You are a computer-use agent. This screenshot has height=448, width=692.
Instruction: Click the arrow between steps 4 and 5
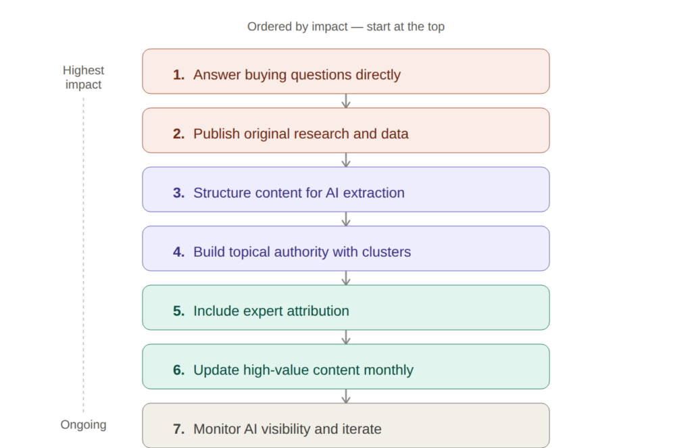[346, 278]
